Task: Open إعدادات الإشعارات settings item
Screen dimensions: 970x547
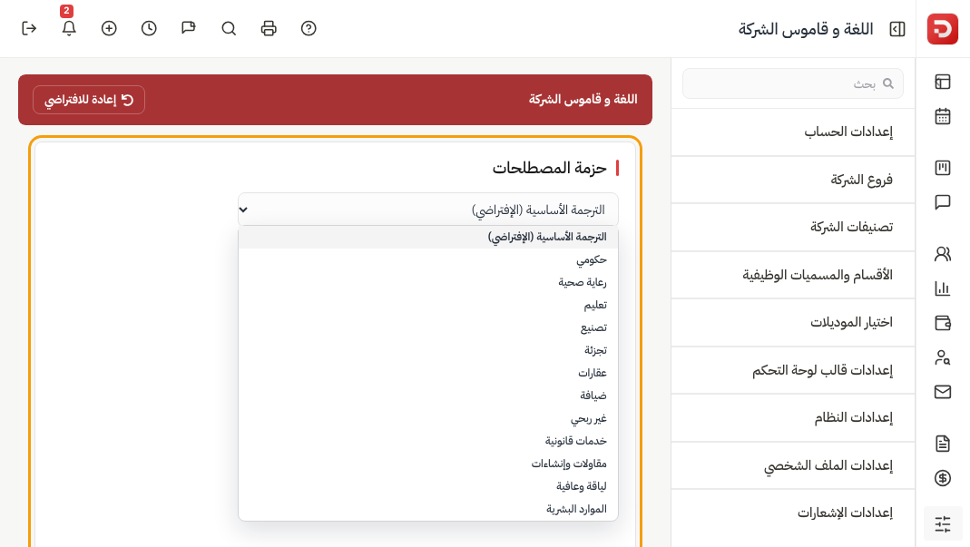Action: click(x=793, y=513)
